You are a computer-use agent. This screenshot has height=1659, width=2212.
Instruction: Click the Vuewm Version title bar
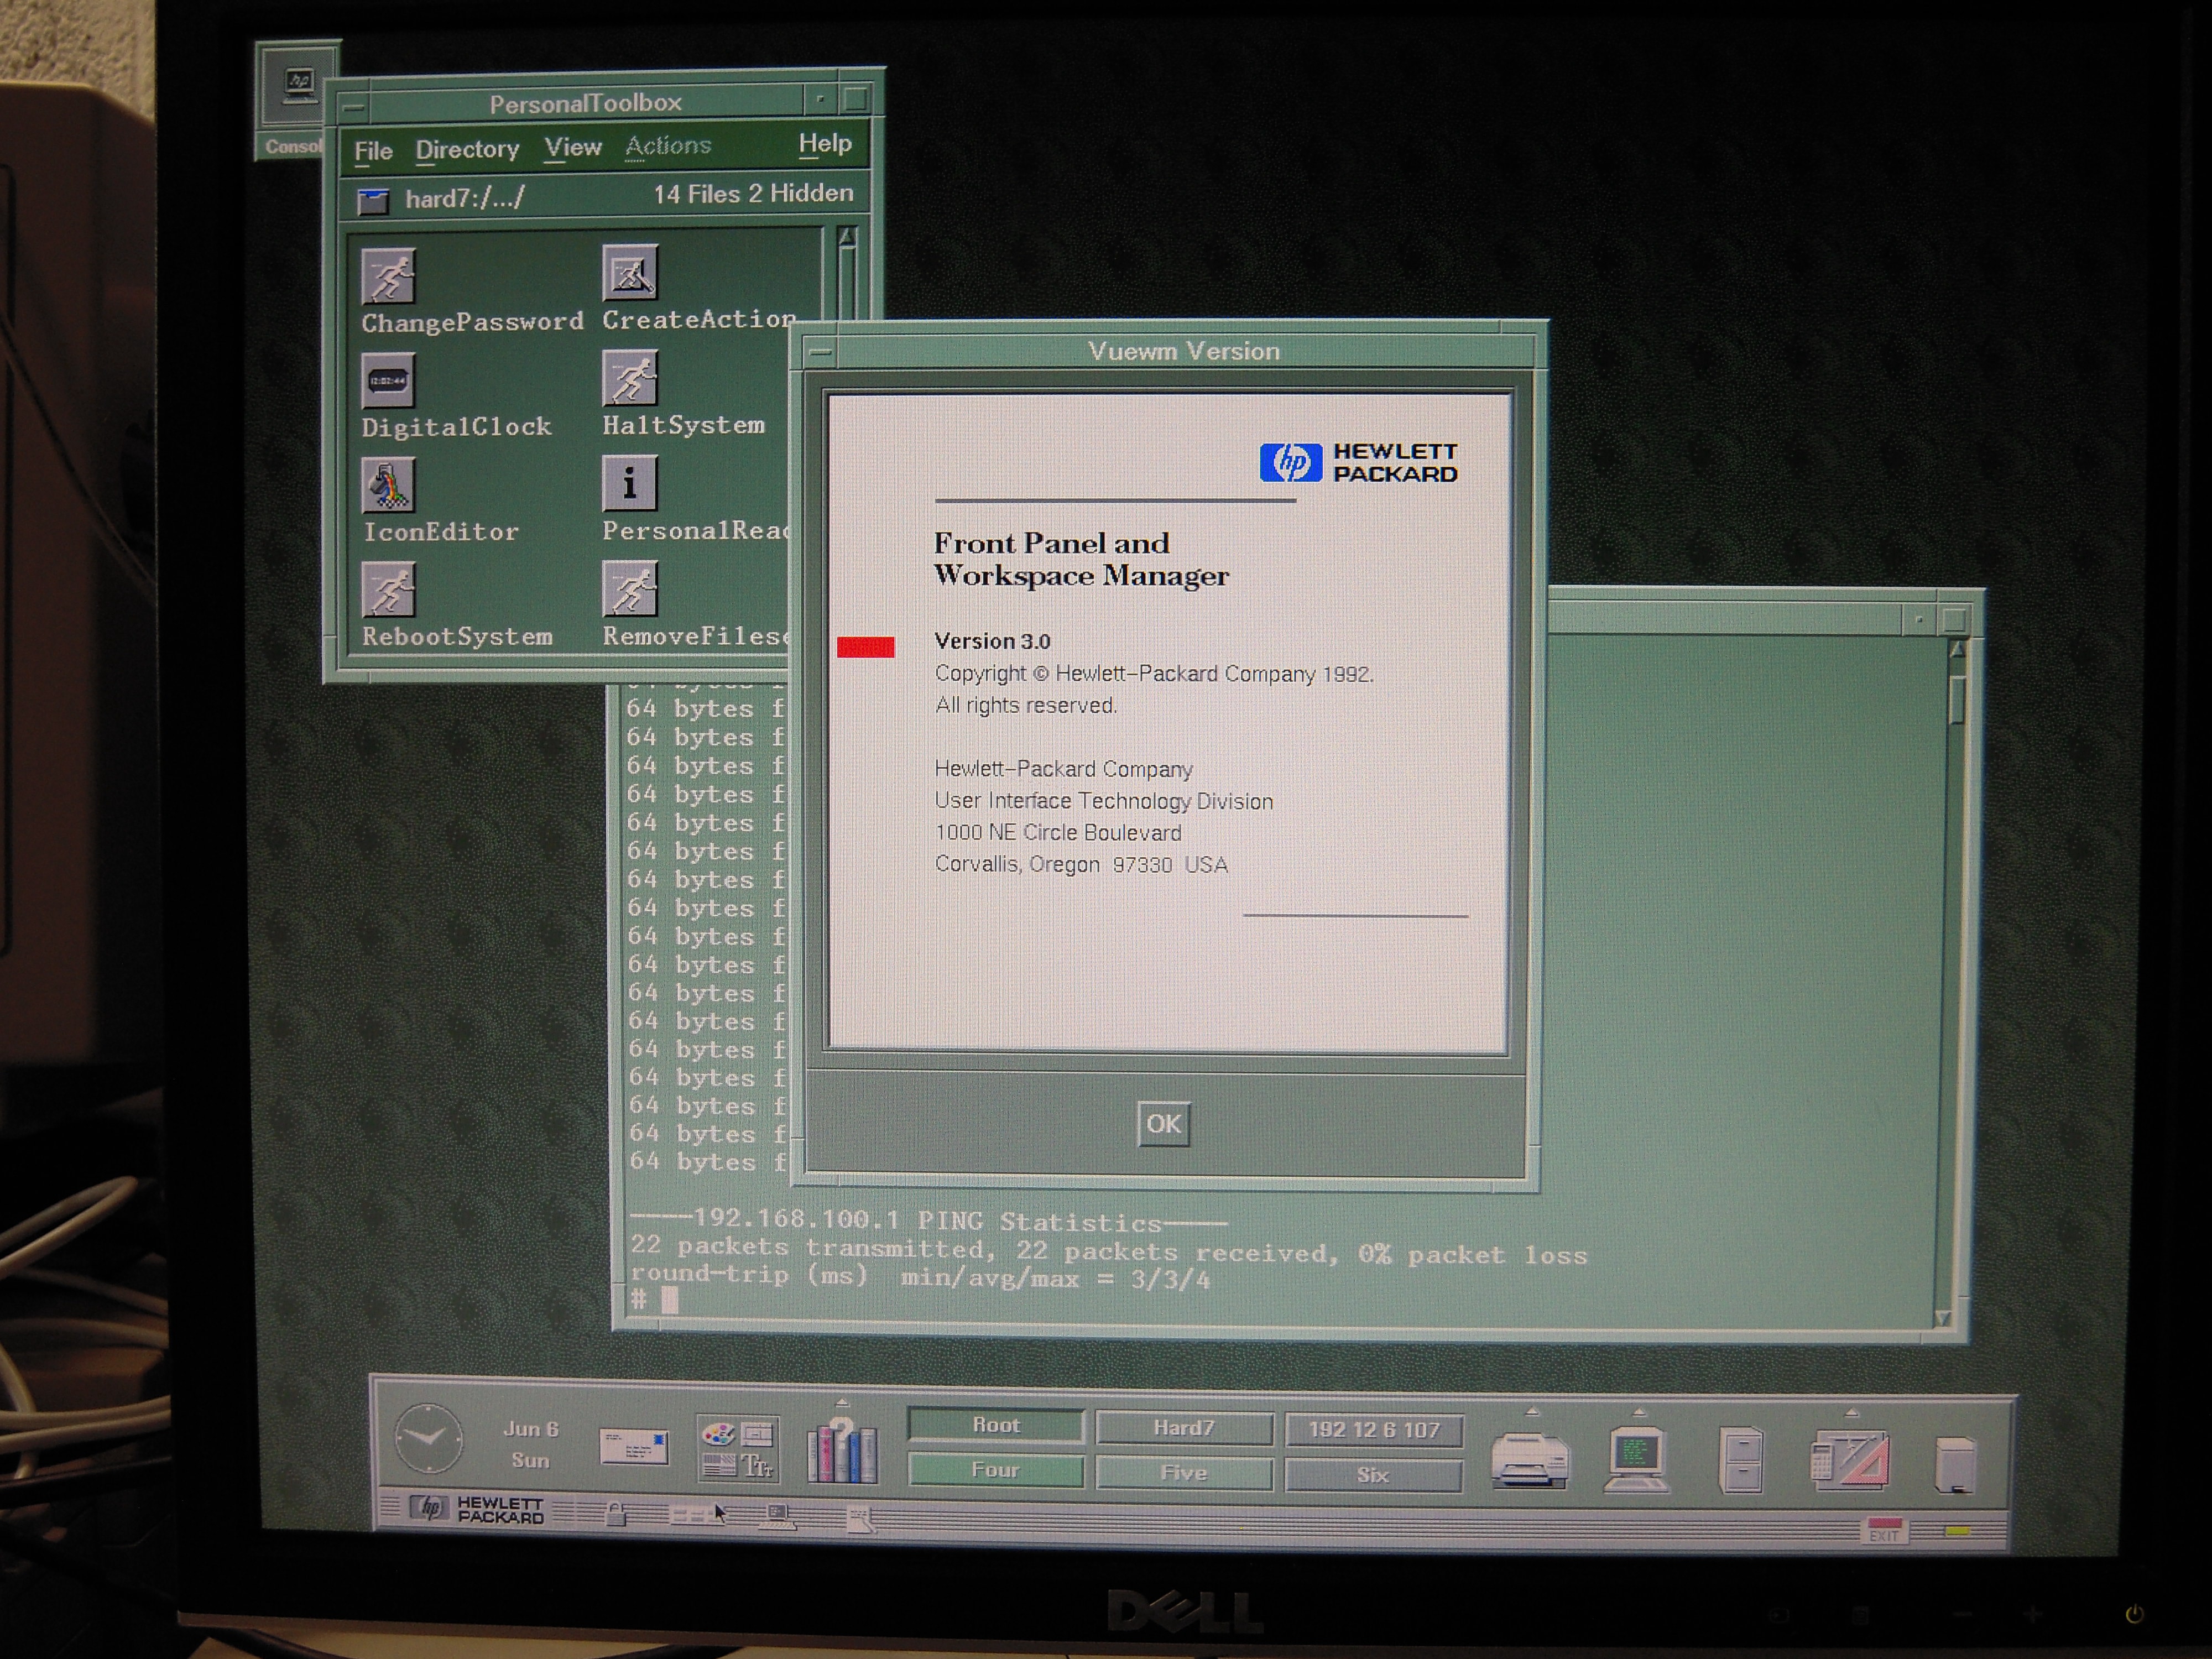coord(1184,351)
